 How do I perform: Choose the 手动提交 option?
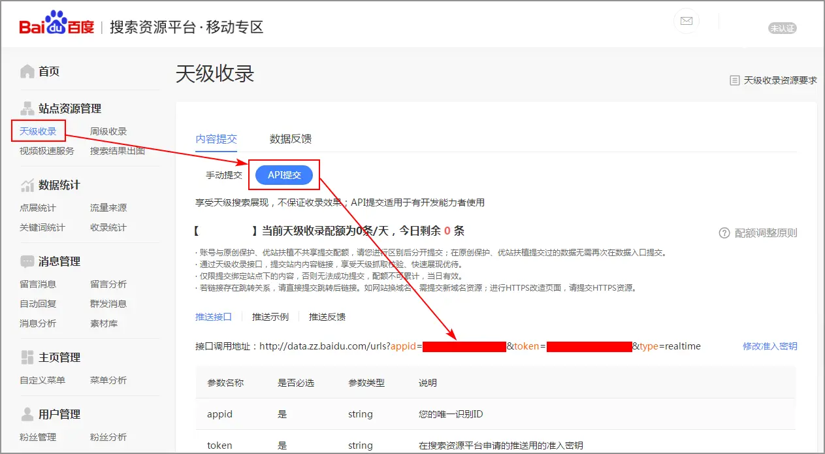(x=224, y=175)
